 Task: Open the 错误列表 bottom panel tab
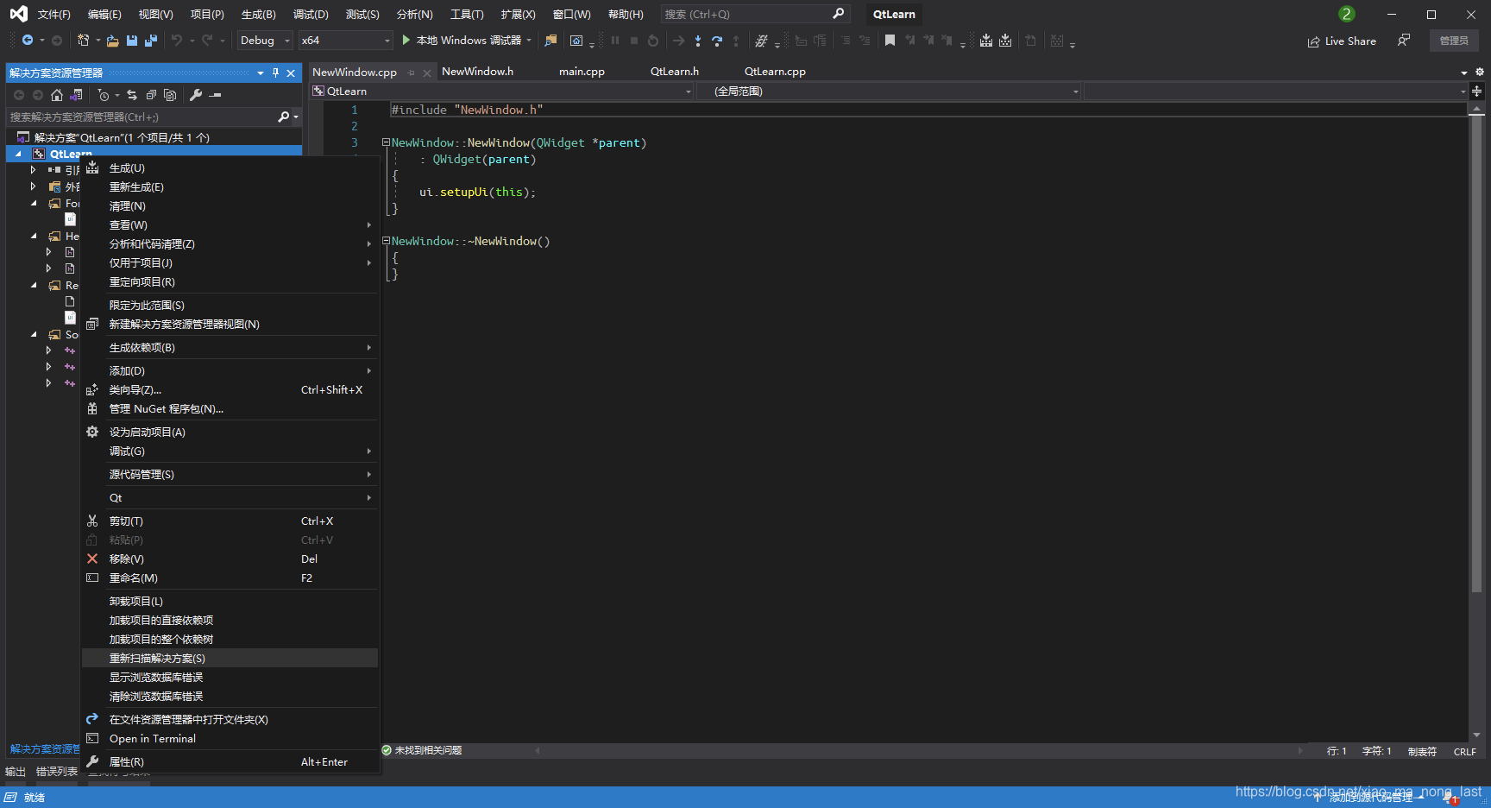tap(57, 772)
